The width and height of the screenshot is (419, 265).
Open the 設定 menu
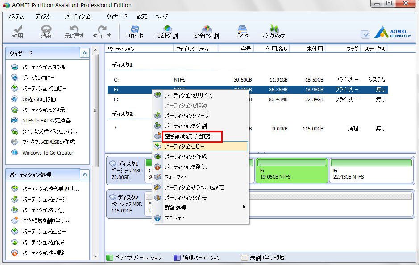142,16
